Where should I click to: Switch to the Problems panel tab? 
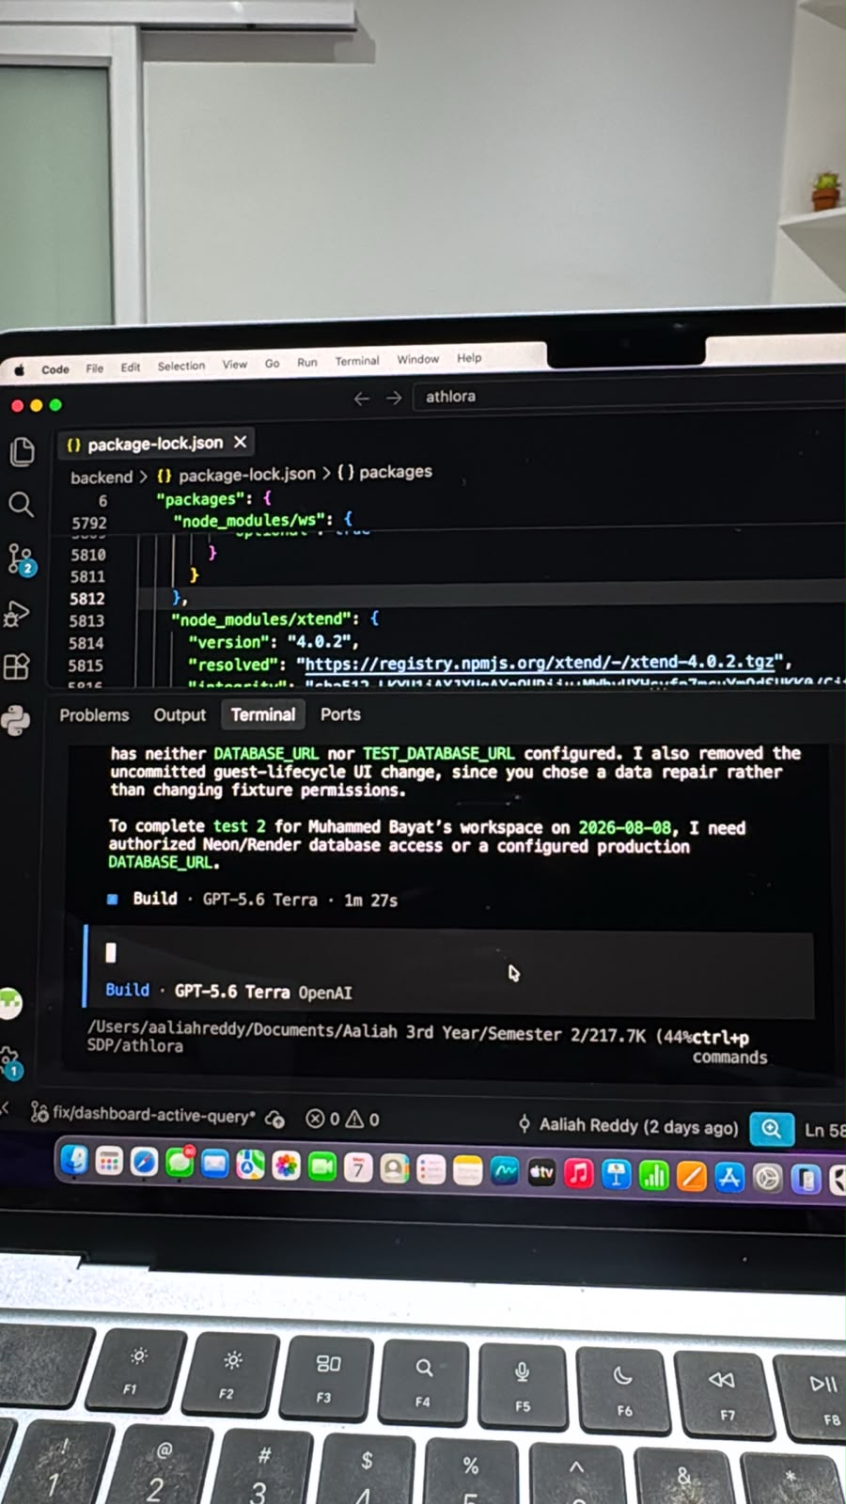(x=94, y=715)
